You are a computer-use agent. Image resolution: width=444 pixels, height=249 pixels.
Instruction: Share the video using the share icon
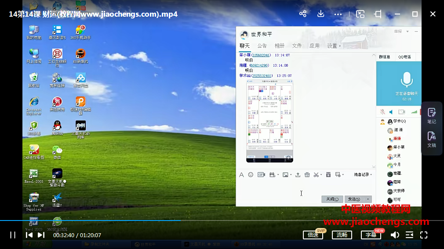(x=303, y=14)
